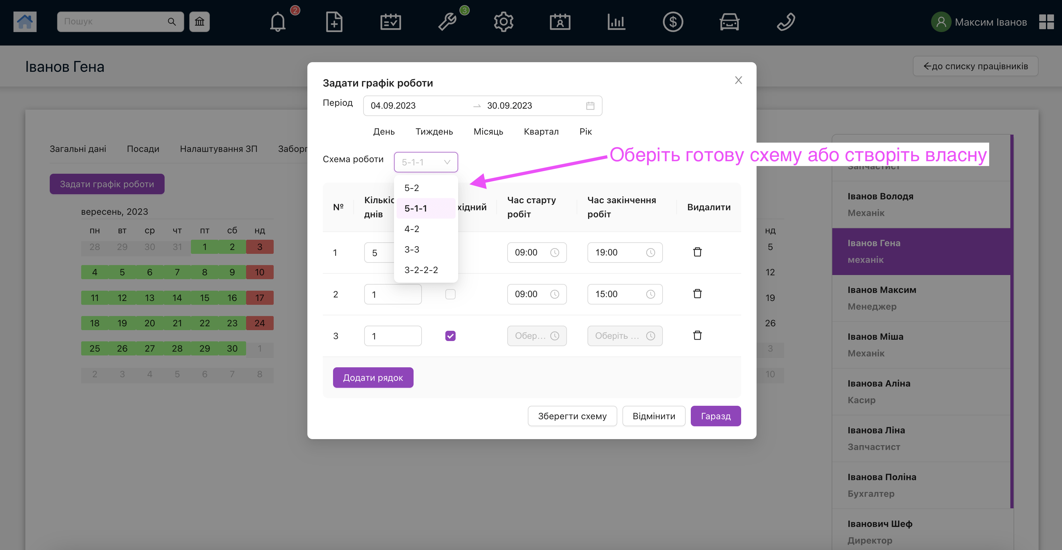Delete row 2 with trash icon
1062x550 pixels.
pos(697,294)
